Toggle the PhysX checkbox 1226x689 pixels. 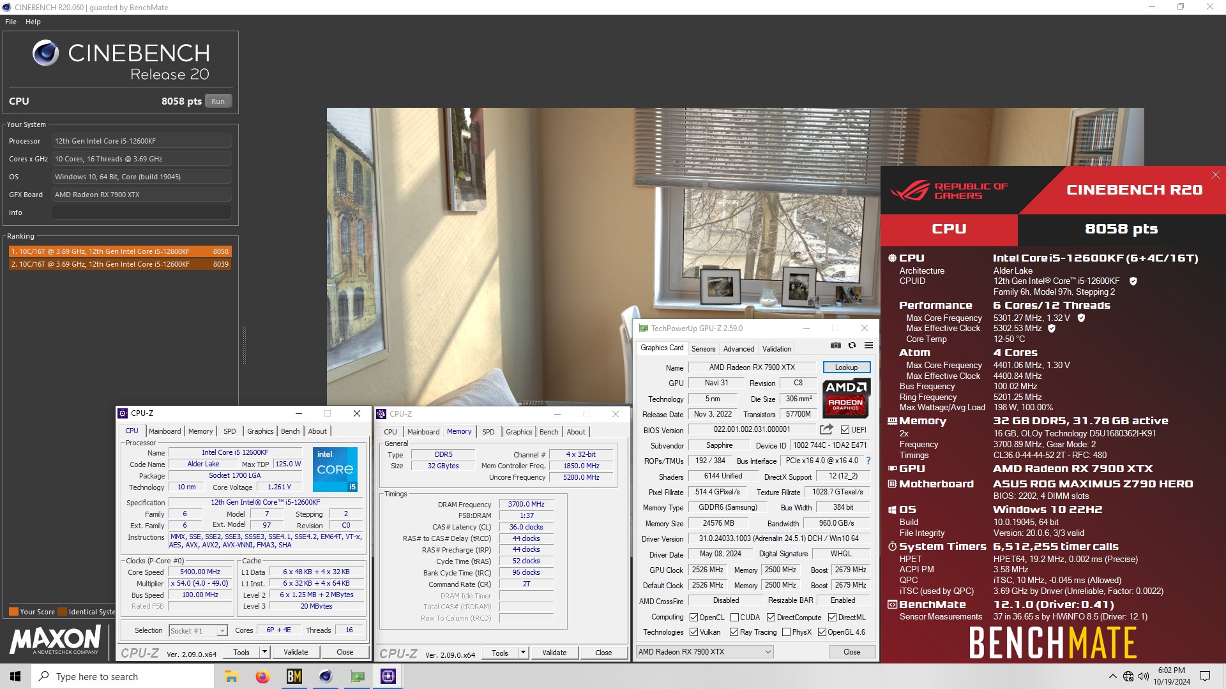click(786, 632)
